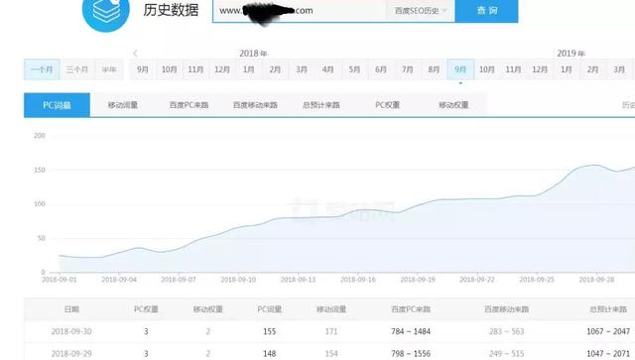The height and width of the screenshot is (360, 635).
Task: Click the 283 ~ 563 cell
Action: [507, 331]
